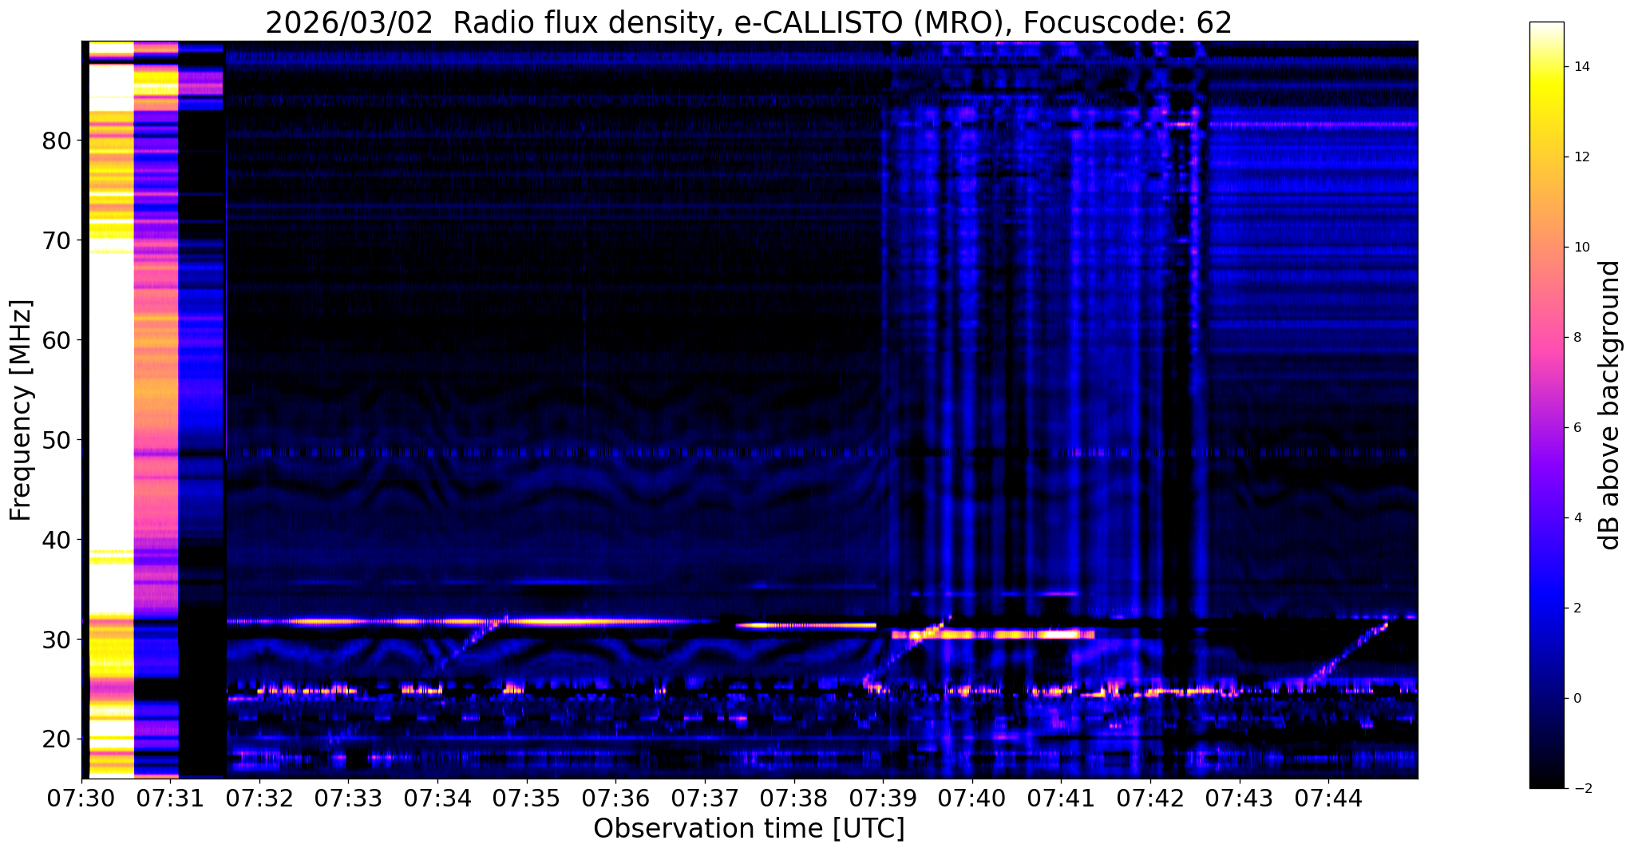1634x852 pixels.
Task: Click the 07:43 time tick label
Action: (x=1239, y=797)
